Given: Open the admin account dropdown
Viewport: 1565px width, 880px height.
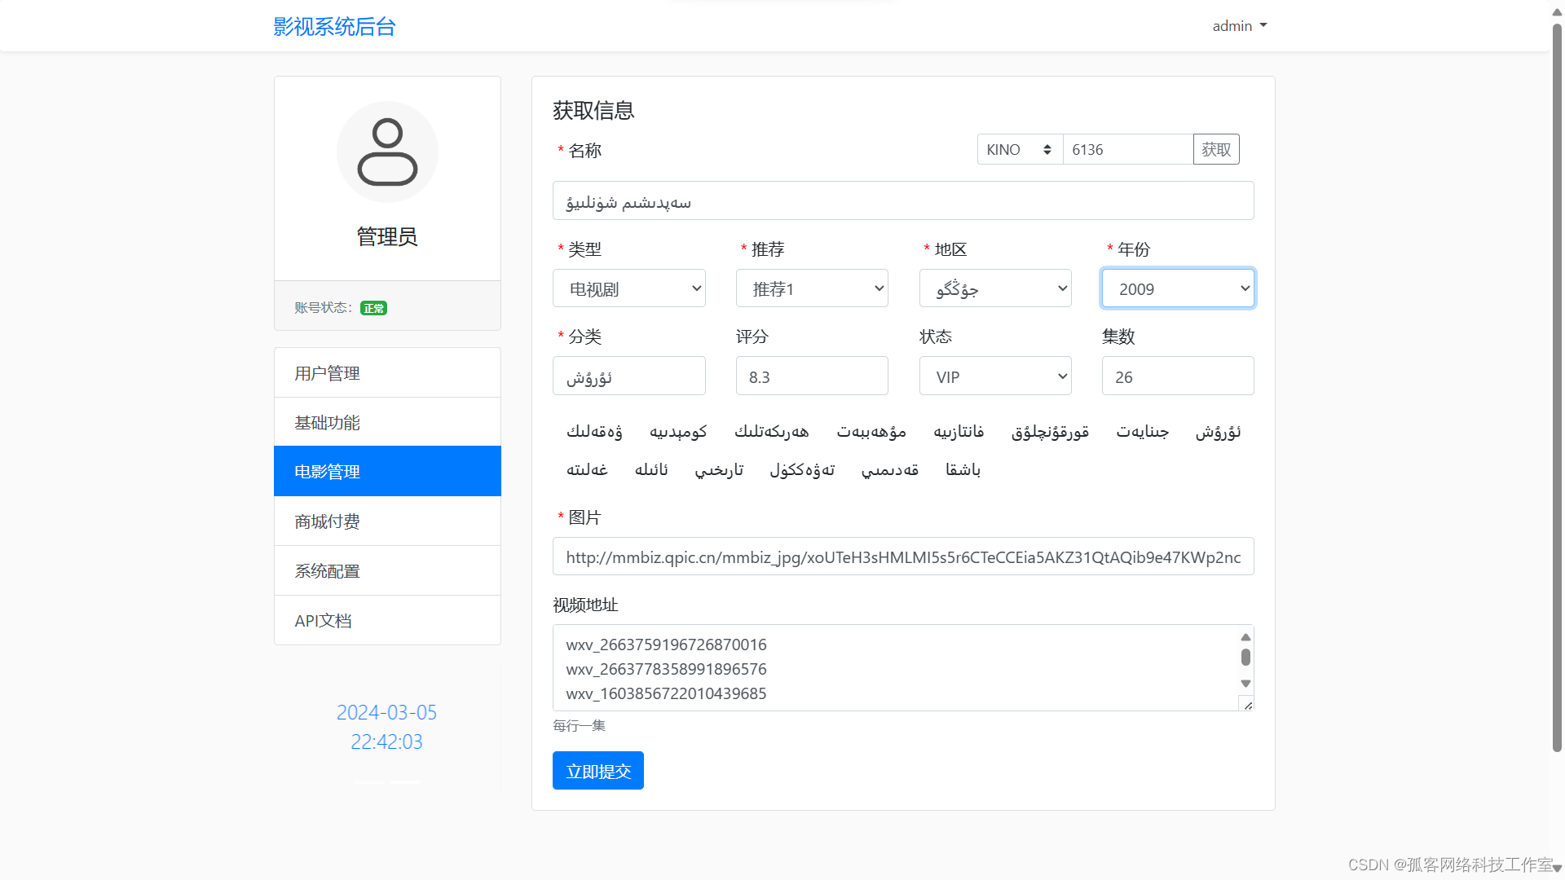Looking at the screenshot, I should click(1240, 26).
